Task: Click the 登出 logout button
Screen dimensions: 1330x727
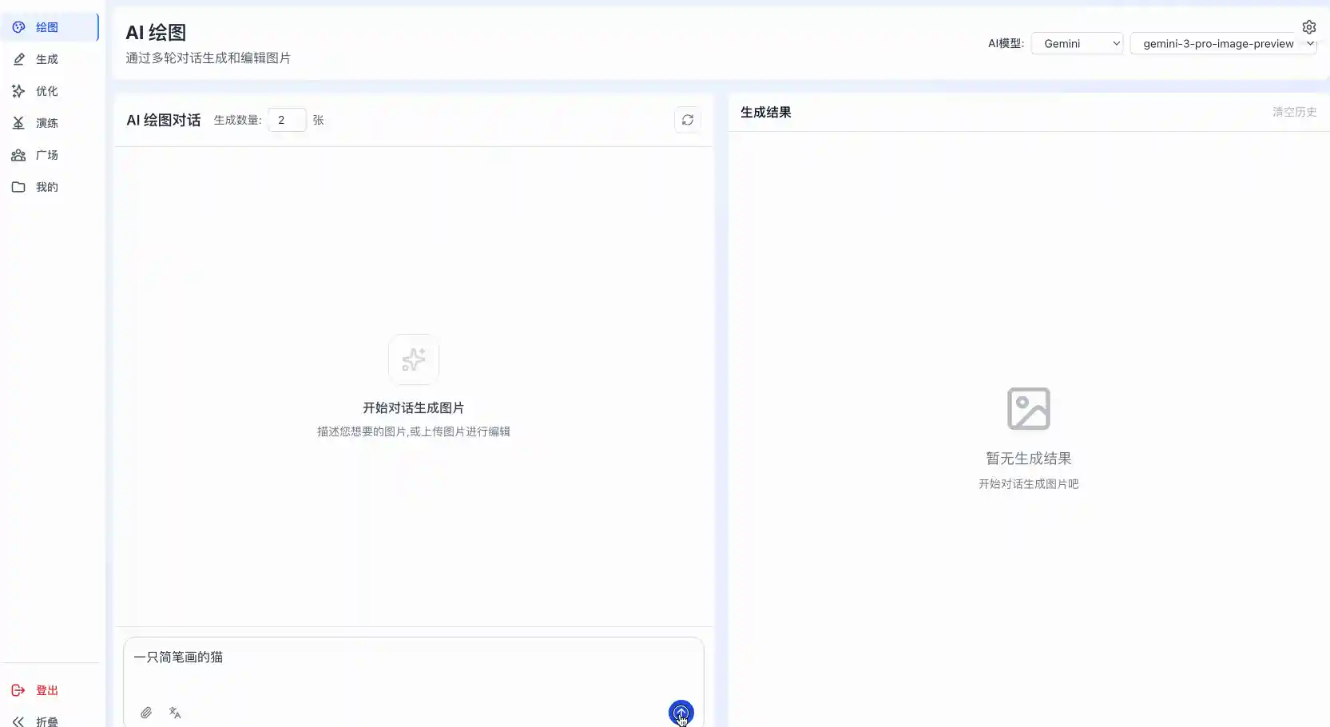Action: (50, 690)
